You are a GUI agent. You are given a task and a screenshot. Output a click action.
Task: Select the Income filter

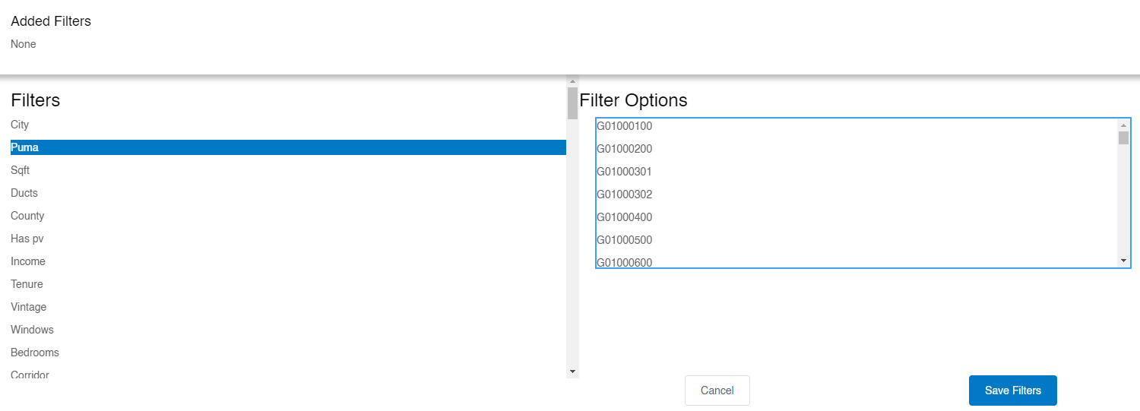tap(28, 261)
